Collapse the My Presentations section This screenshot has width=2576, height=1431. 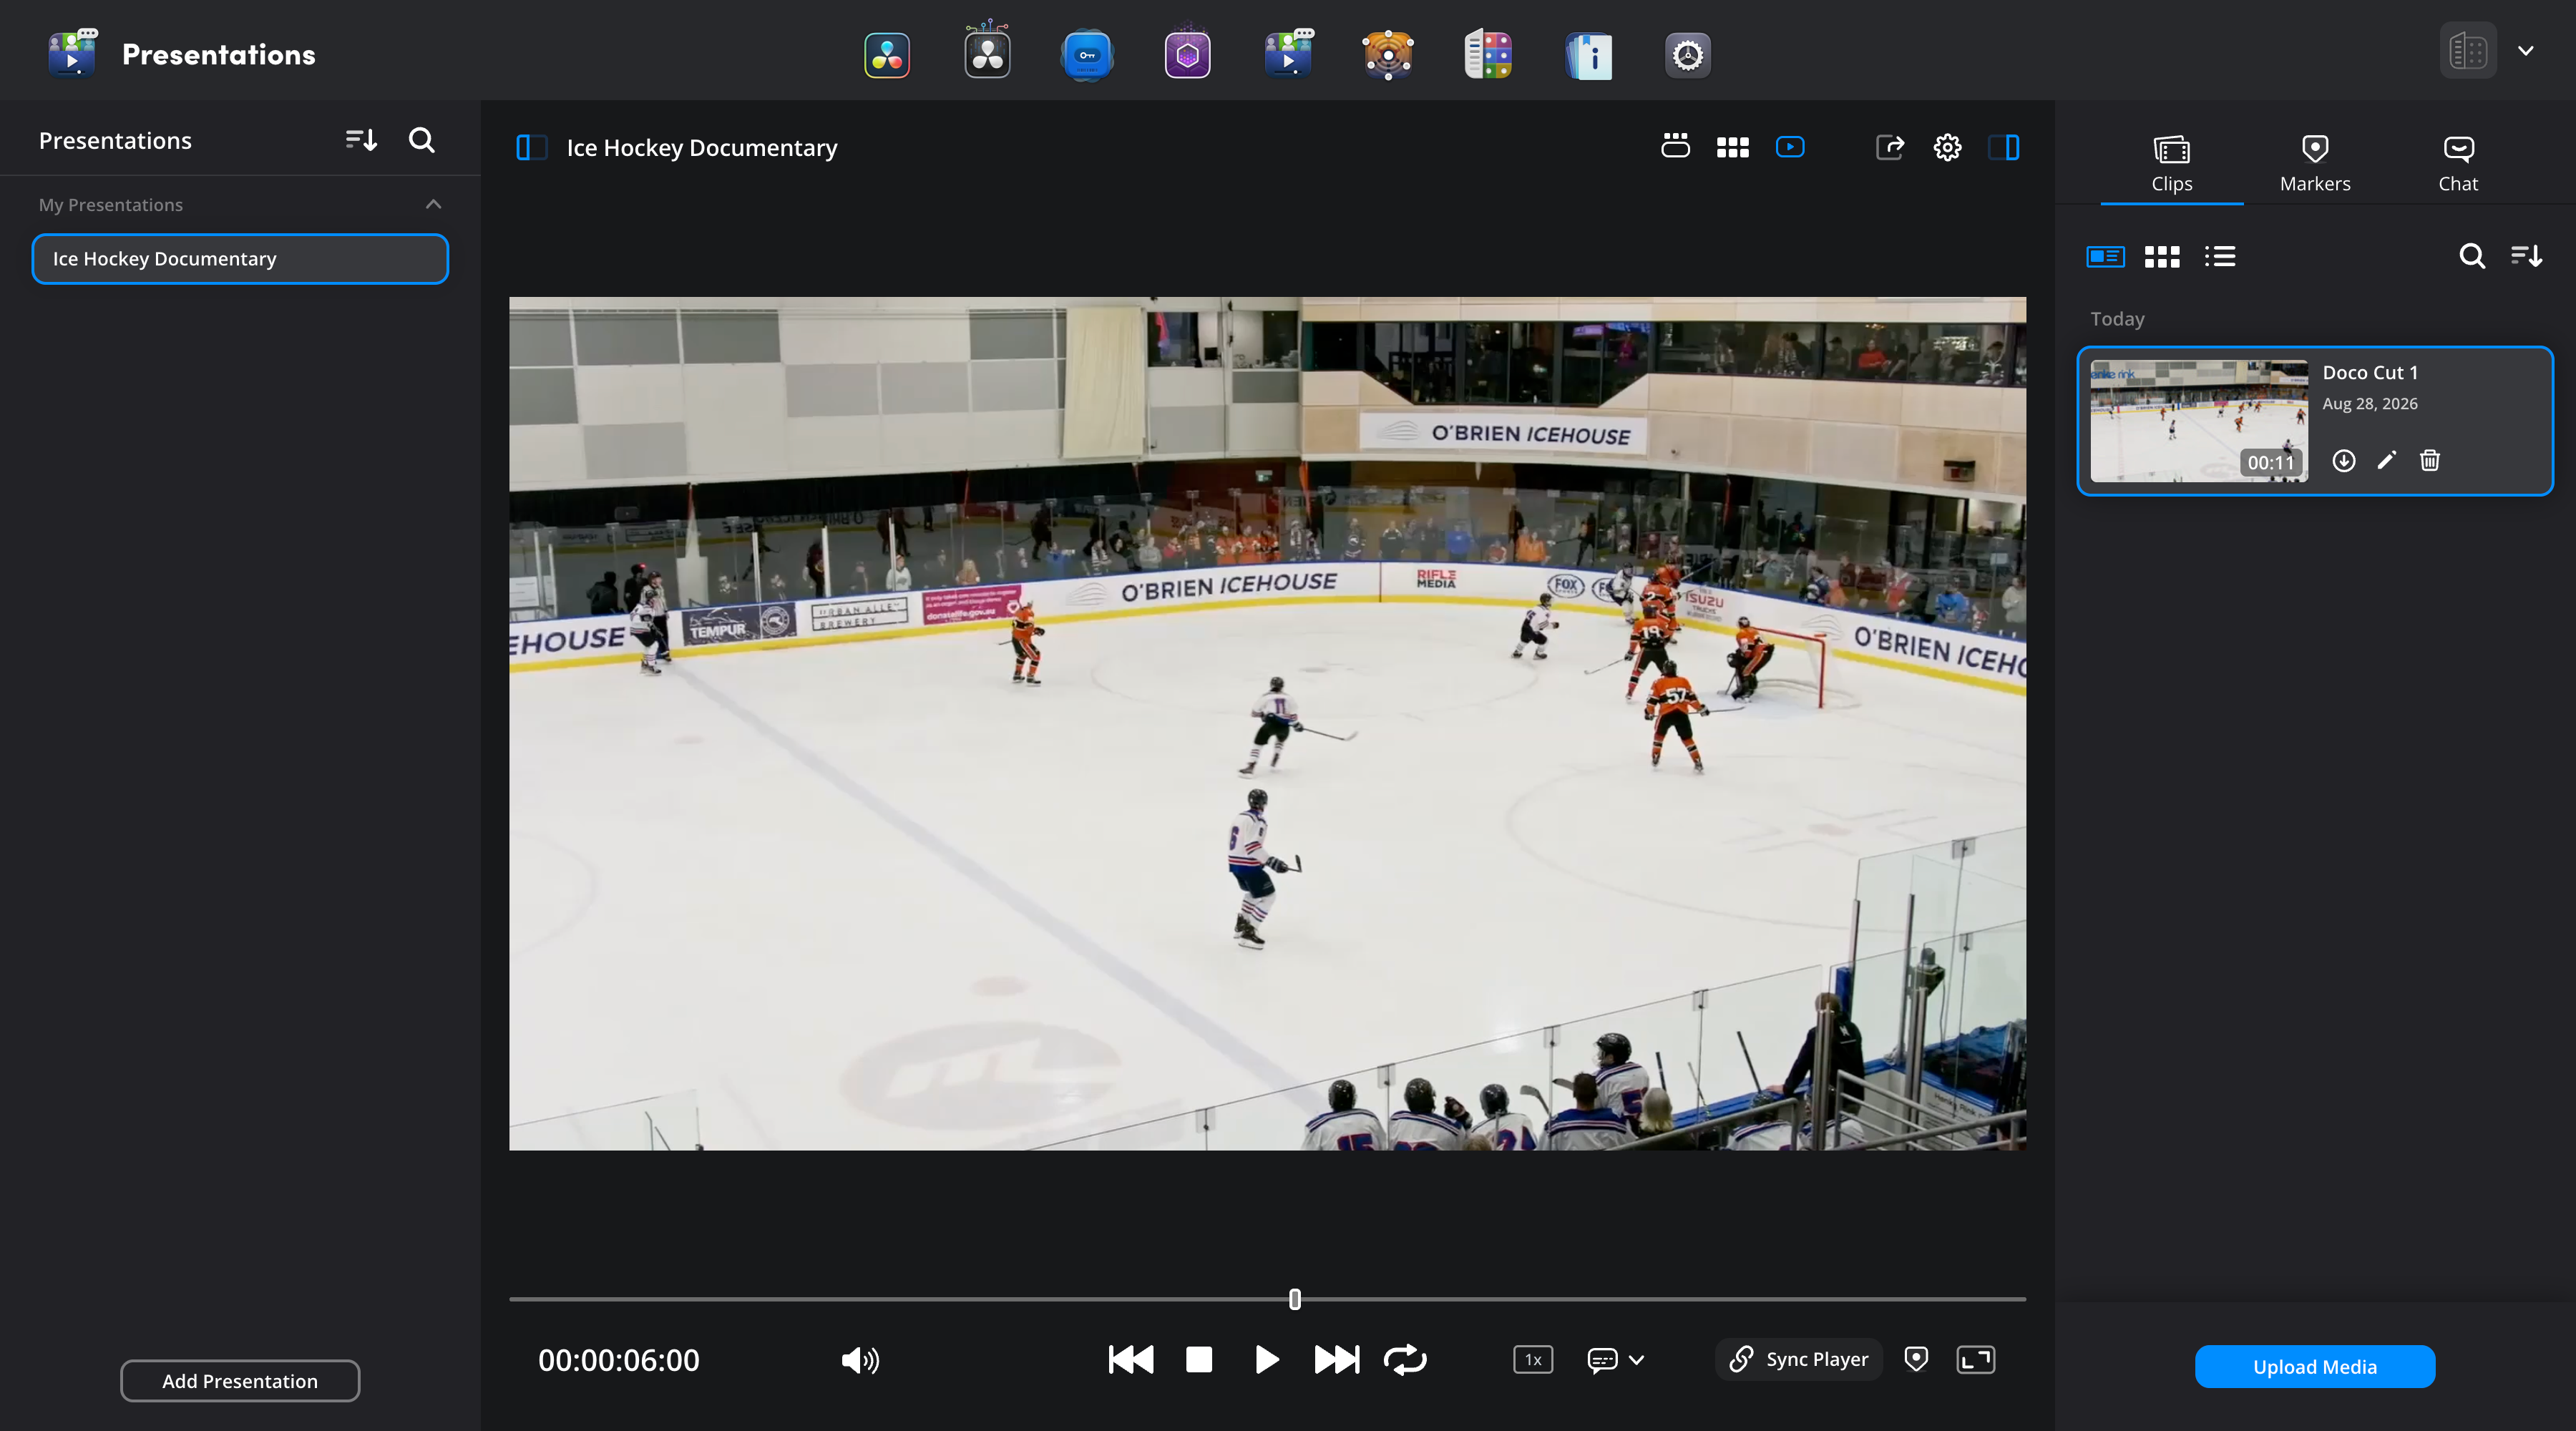point(433,204)
